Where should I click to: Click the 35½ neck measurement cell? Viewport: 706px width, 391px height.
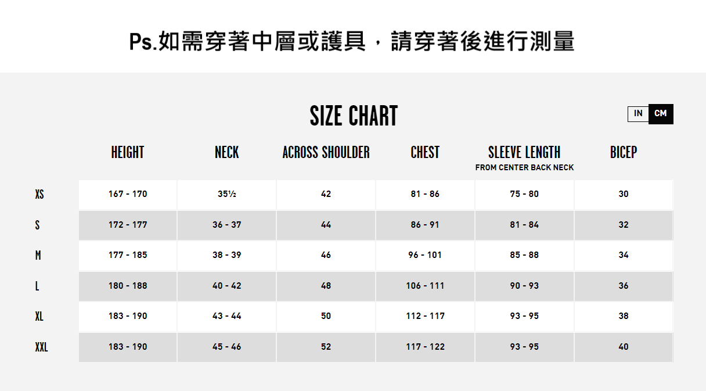click(227, 194)
